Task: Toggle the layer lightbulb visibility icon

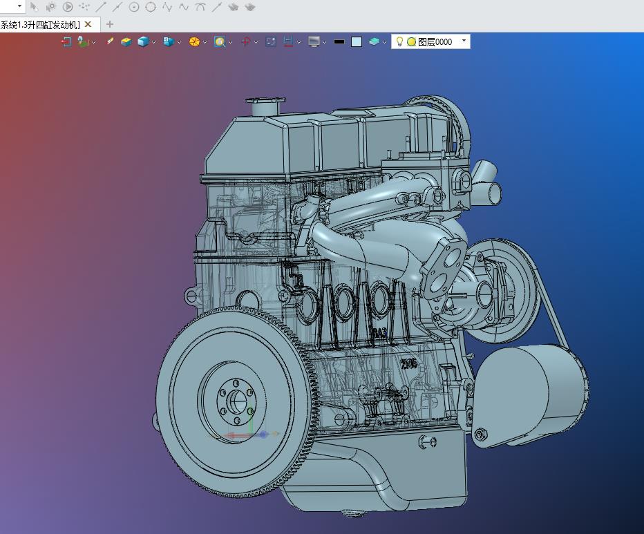Action: [x=399, y=41]
